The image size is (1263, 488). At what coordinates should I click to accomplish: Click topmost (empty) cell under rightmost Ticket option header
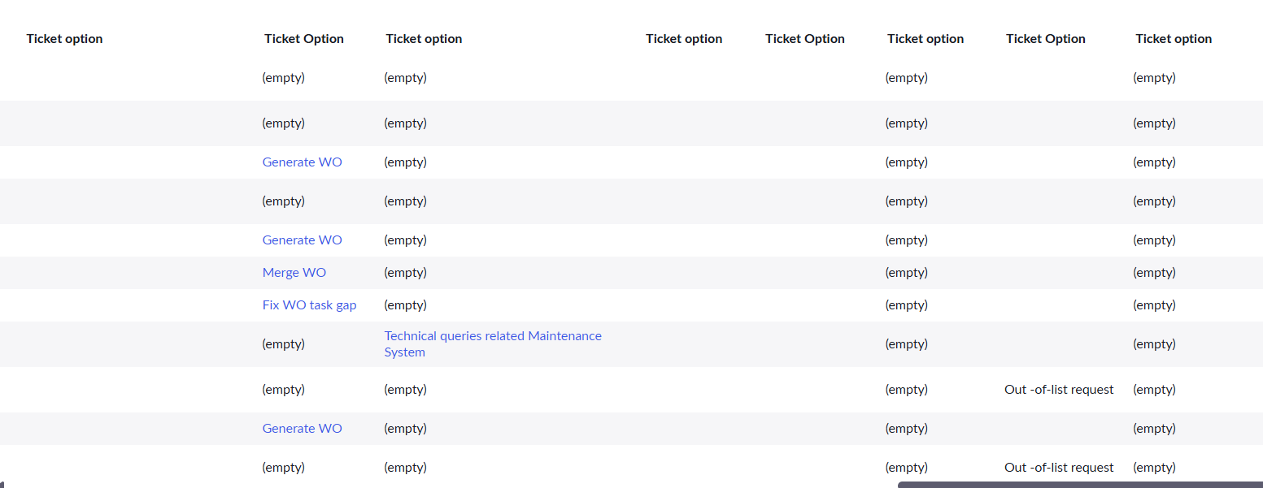(1154, 78)
